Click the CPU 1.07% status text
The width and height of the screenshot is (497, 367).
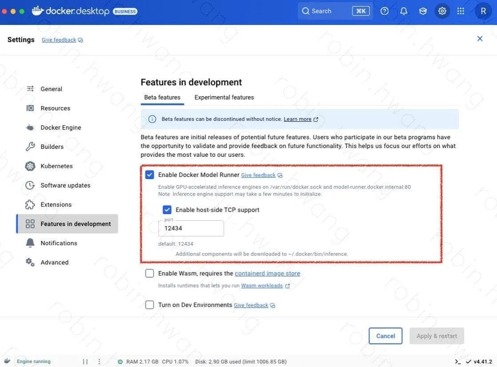175,362
